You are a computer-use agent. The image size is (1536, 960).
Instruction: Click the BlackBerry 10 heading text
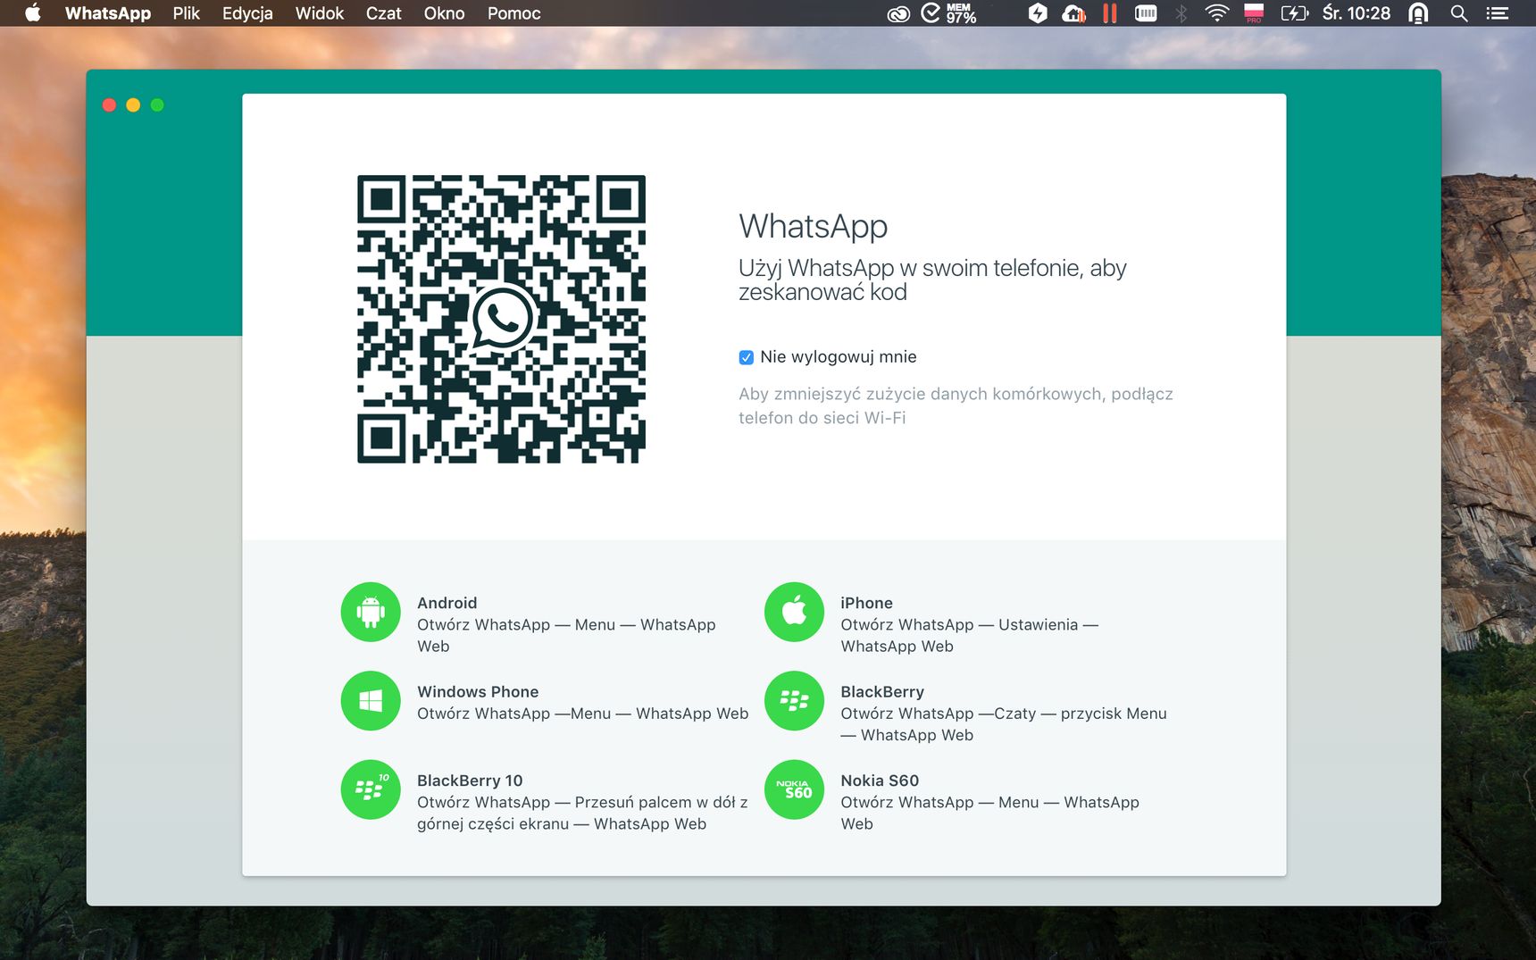pos(470,781)
